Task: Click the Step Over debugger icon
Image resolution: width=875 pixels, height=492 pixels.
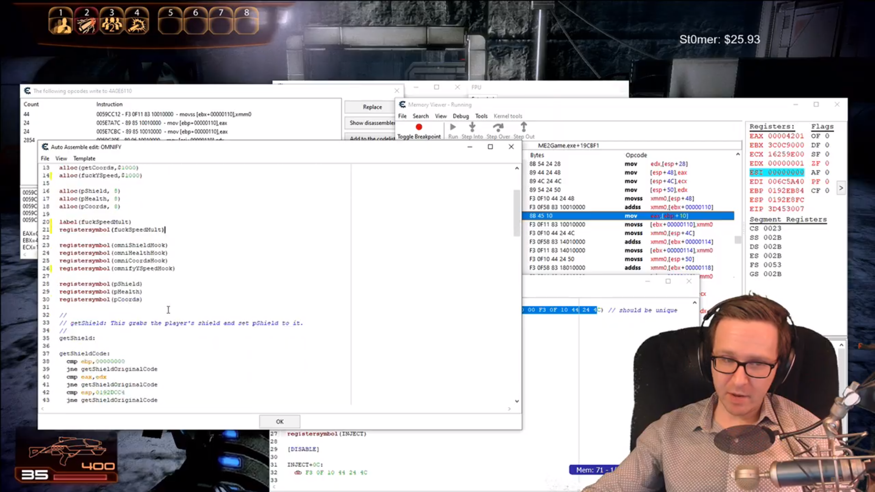Action: [498, 127]
